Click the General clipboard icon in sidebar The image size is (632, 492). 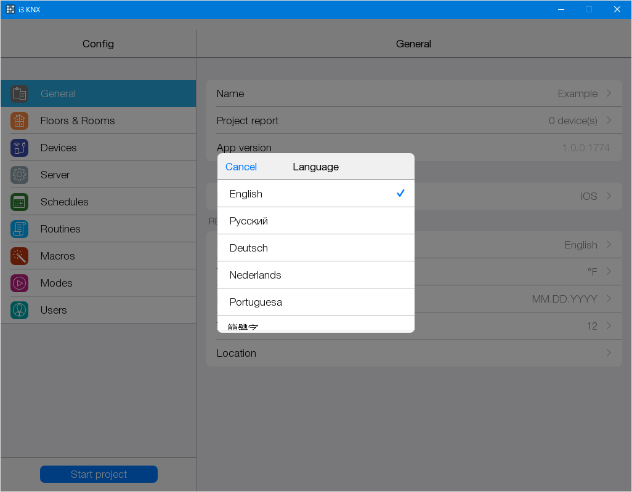[19, 93]
